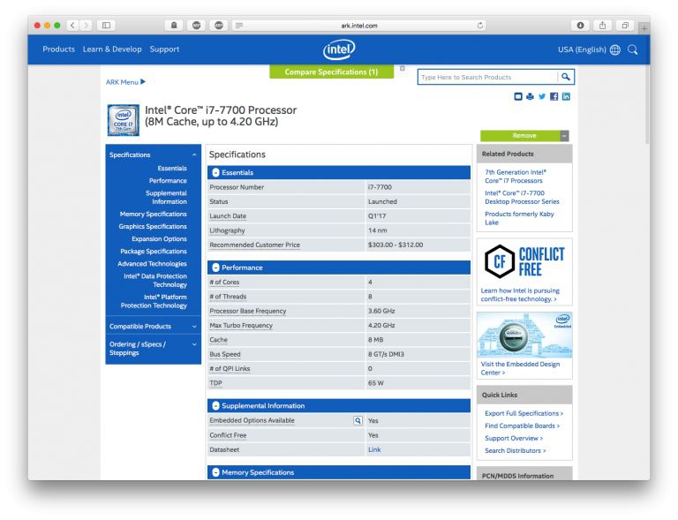
Task: Collapse the Performance section
Action: 215,268
